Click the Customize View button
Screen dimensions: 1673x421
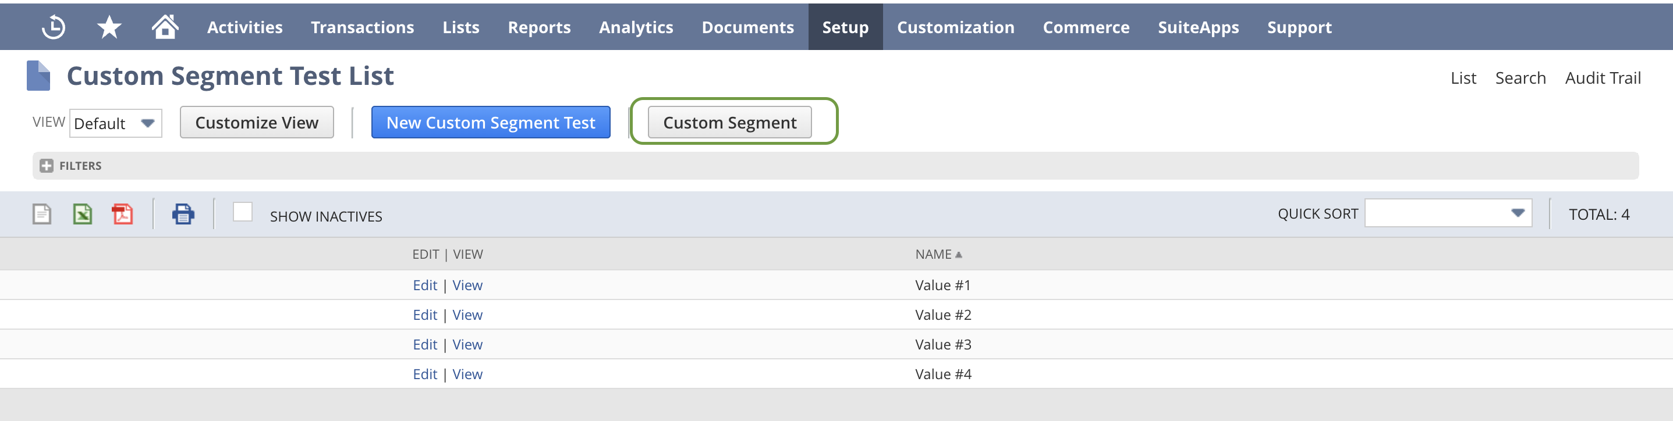click(x=257, y=123)
